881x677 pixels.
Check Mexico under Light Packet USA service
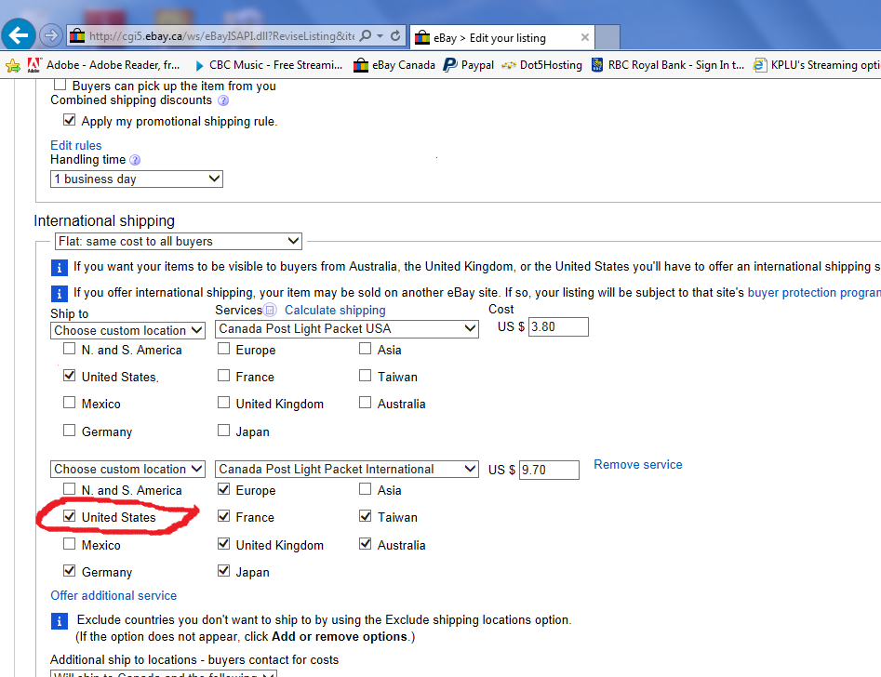pos(70,404)
